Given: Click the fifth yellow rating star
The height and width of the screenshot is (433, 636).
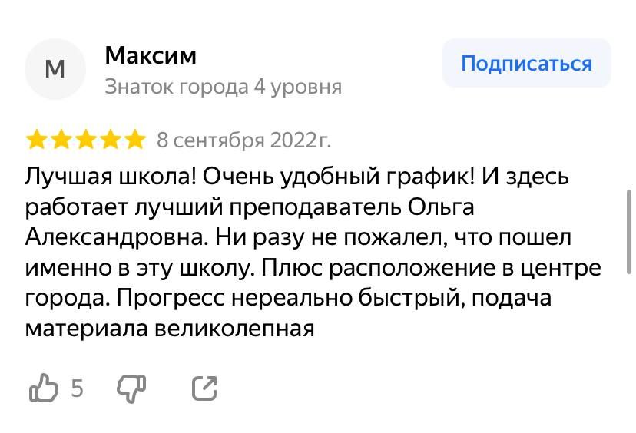Looking at the screenshot, I should (x=135, y=140).
